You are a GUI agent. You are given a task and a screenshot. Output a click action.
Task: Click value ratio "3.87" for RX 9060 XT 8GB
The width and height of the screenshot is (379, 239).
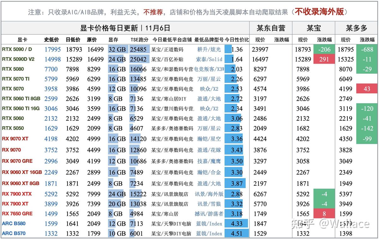[237, 184]
